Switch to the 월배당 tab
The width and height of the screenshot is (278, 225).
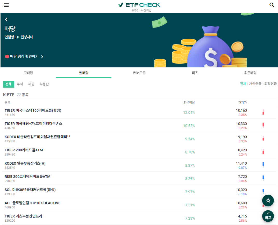[84, 73]
